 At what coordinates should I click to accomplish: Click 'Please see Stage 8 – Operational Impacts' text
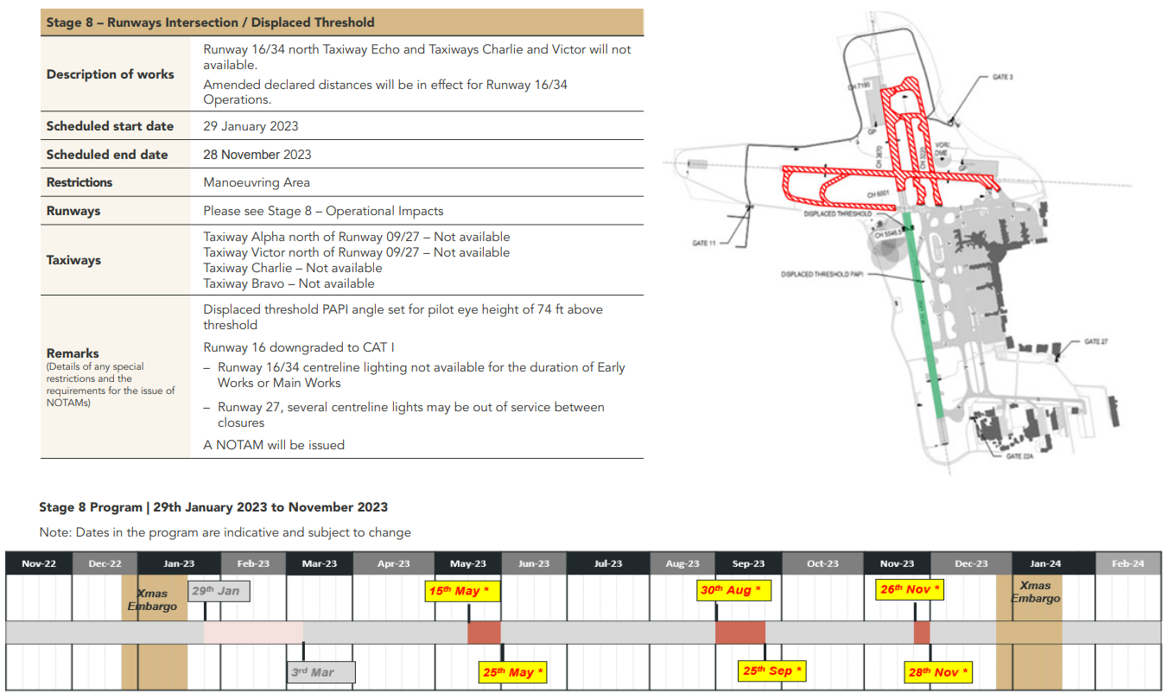[x=323, y=211]
